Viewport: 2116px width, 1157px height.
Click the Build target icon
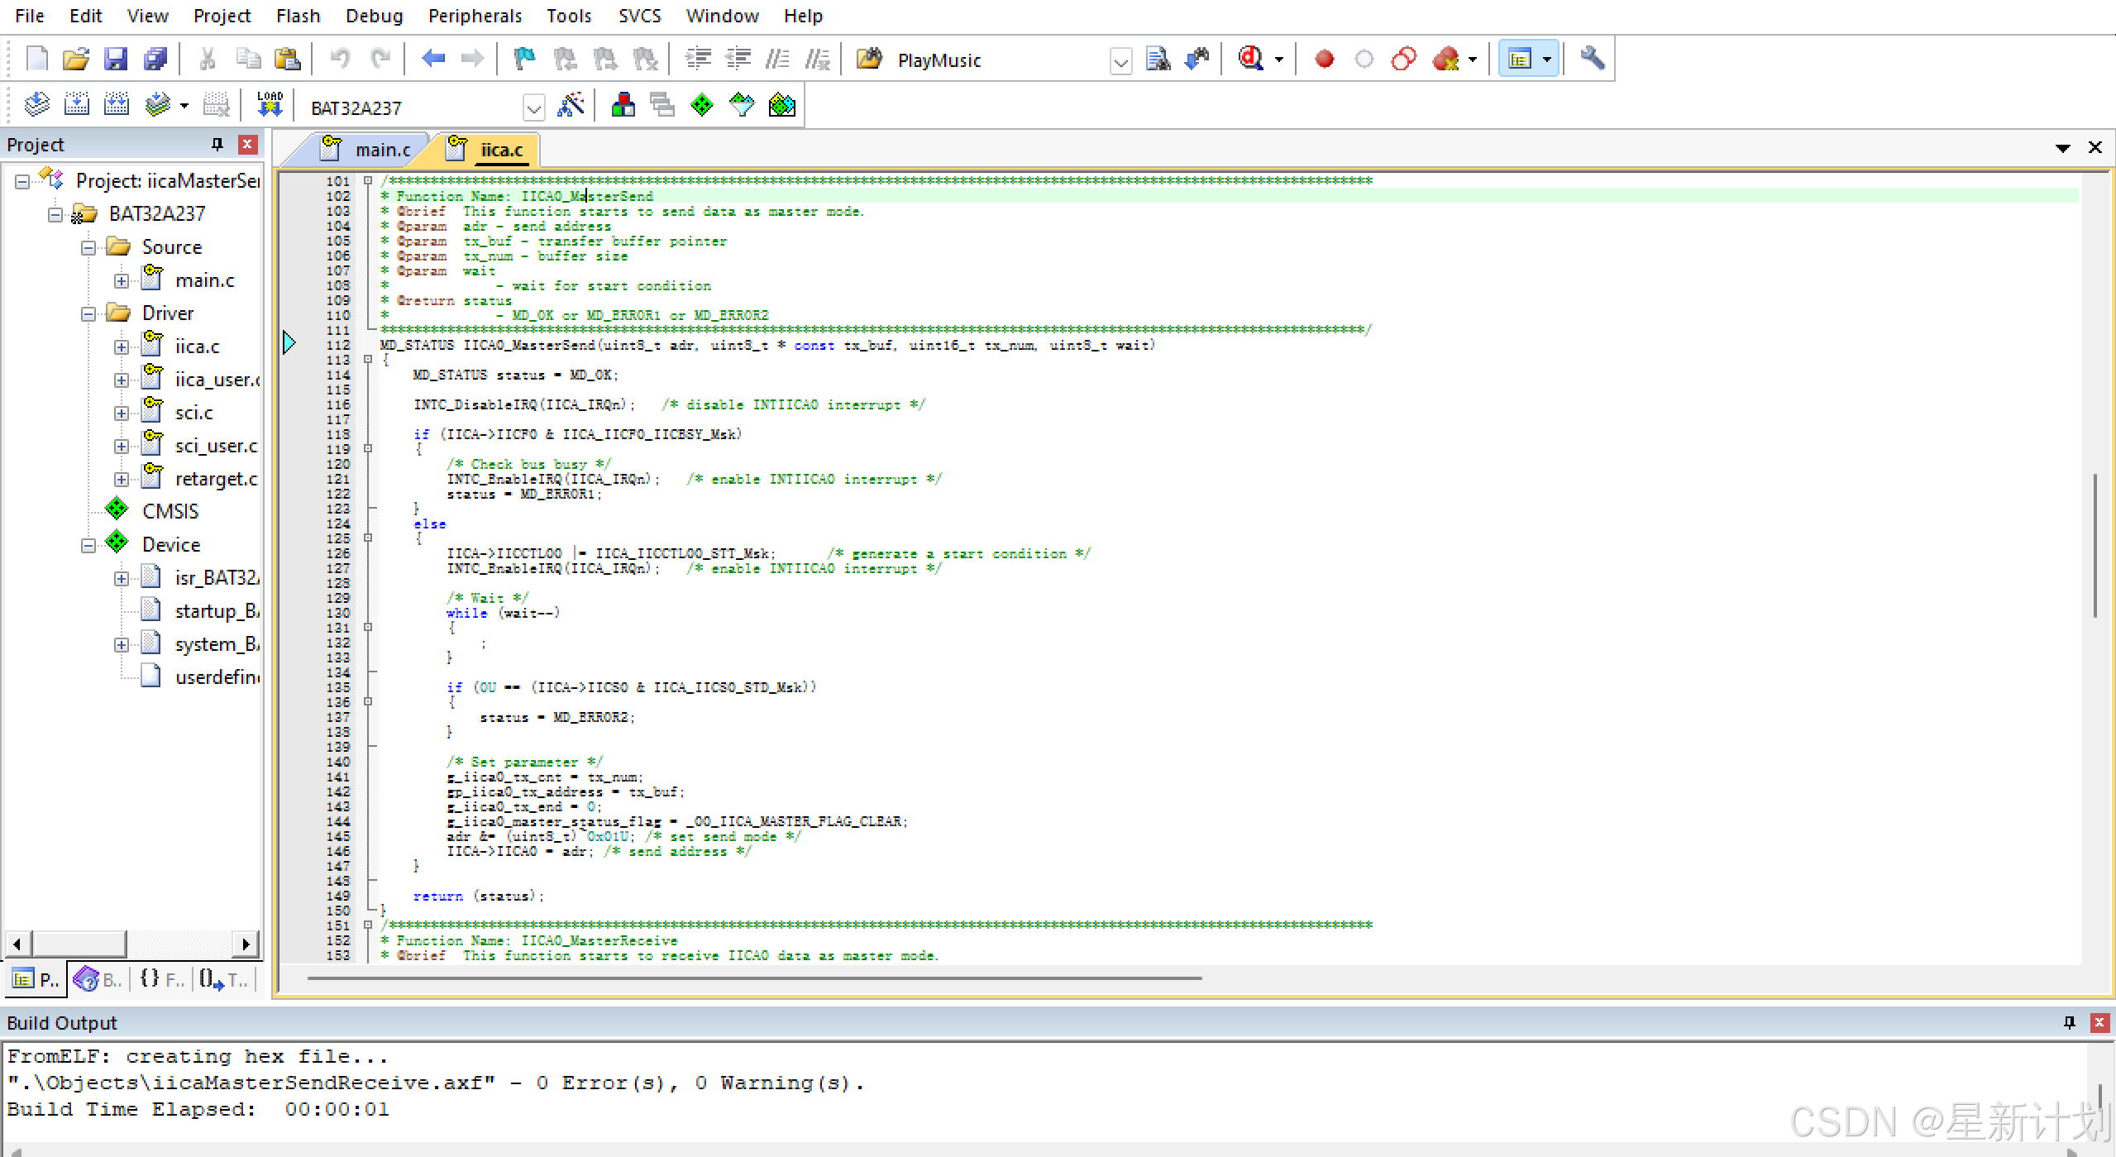click(x=76, y=105)
